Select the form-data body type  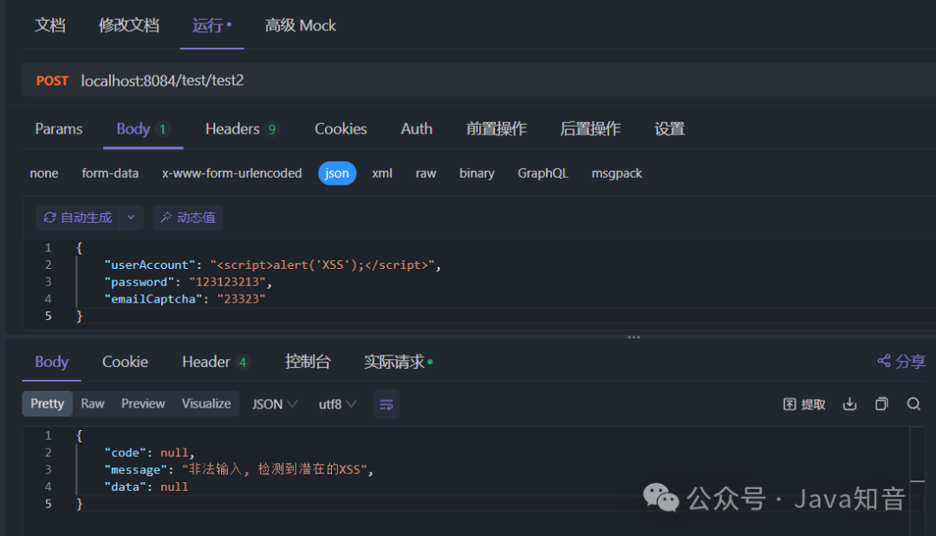coord(110,173)
